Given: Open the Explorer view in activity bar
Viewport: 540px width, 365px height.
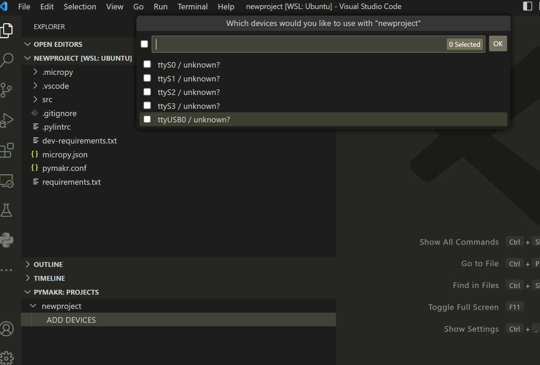Looking at the screenshot, I should click(x=6, y=31).
